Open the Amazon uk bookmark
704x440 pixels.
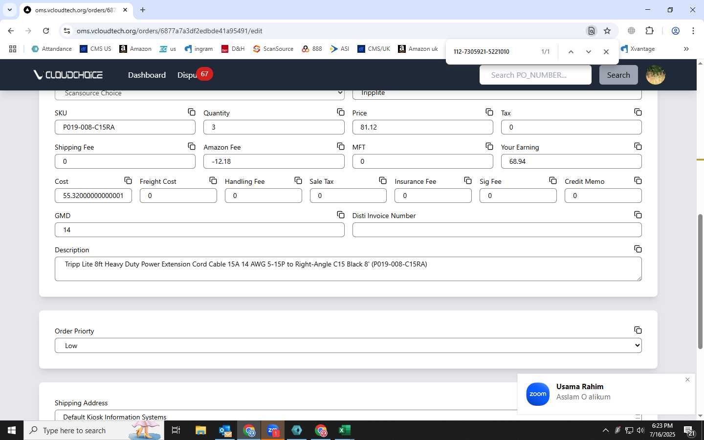pos(418,49)
